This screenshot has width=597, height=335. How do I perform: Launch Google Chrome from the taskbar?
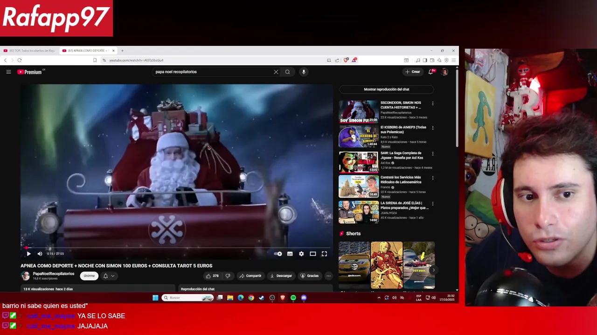click(251, 298)
